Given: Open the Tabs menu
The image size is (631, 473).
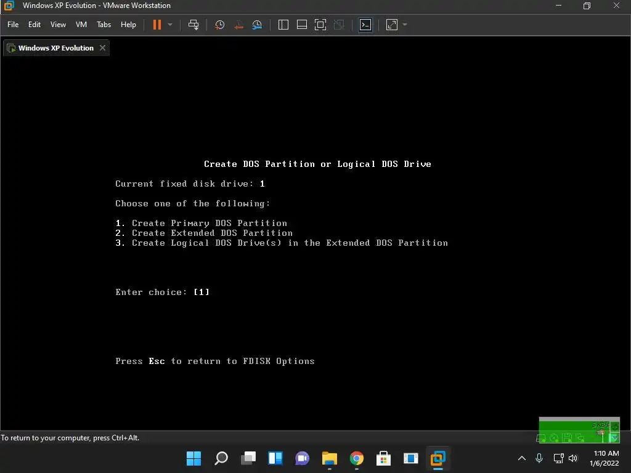Looking at the screenshot, I should click(x=104, y=25).
